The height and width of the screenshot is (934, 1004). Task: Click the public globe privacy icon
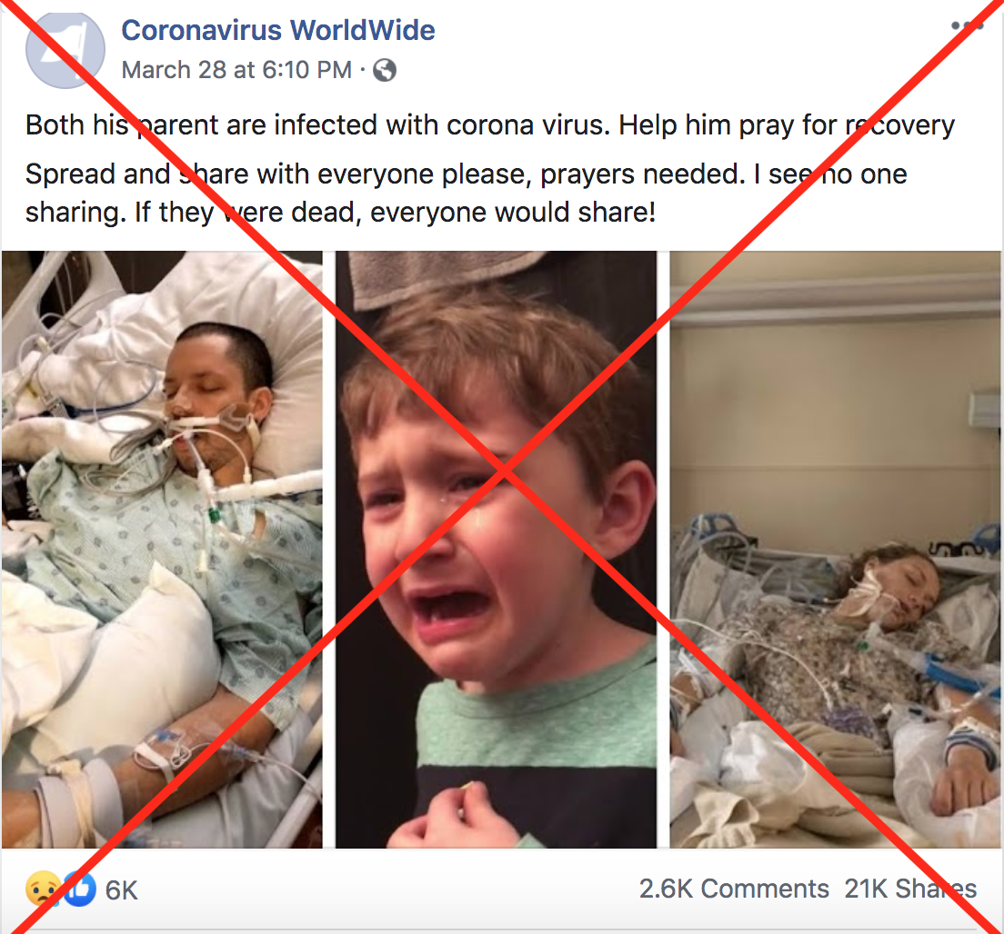[384, 70]
